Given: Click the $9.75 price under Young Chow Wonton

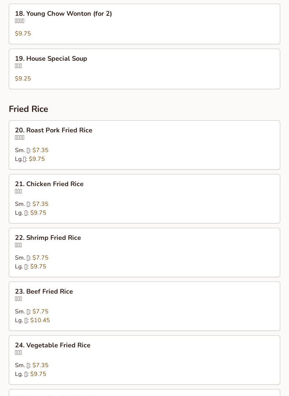Looking at the screenshot, I should pyautogui.click(x=23, y=34).
